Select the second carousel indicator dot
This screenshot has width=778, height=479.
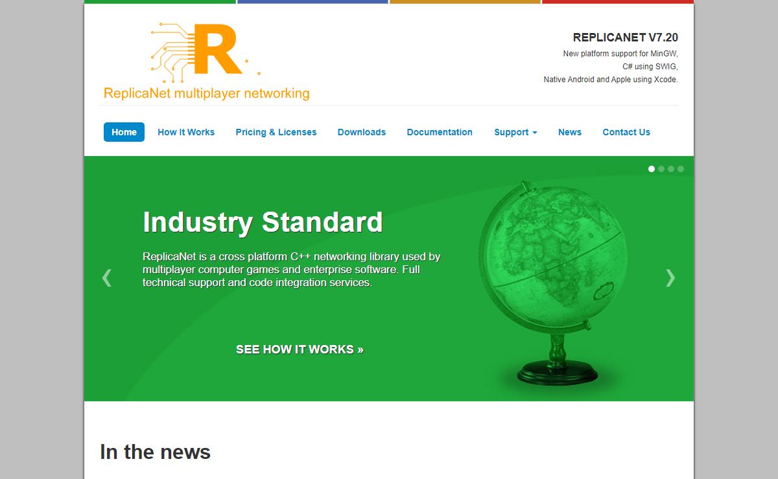click(661, 169)
